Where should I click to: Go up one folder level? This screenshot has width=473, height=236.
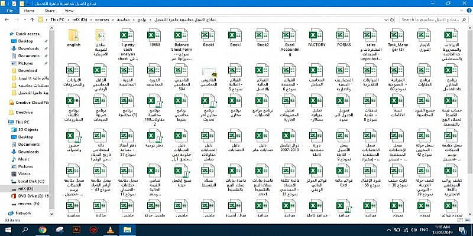point(33,19)
